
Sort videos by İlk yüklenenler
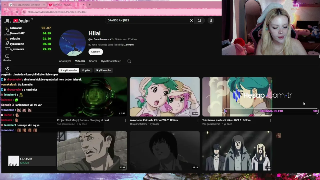103,70
